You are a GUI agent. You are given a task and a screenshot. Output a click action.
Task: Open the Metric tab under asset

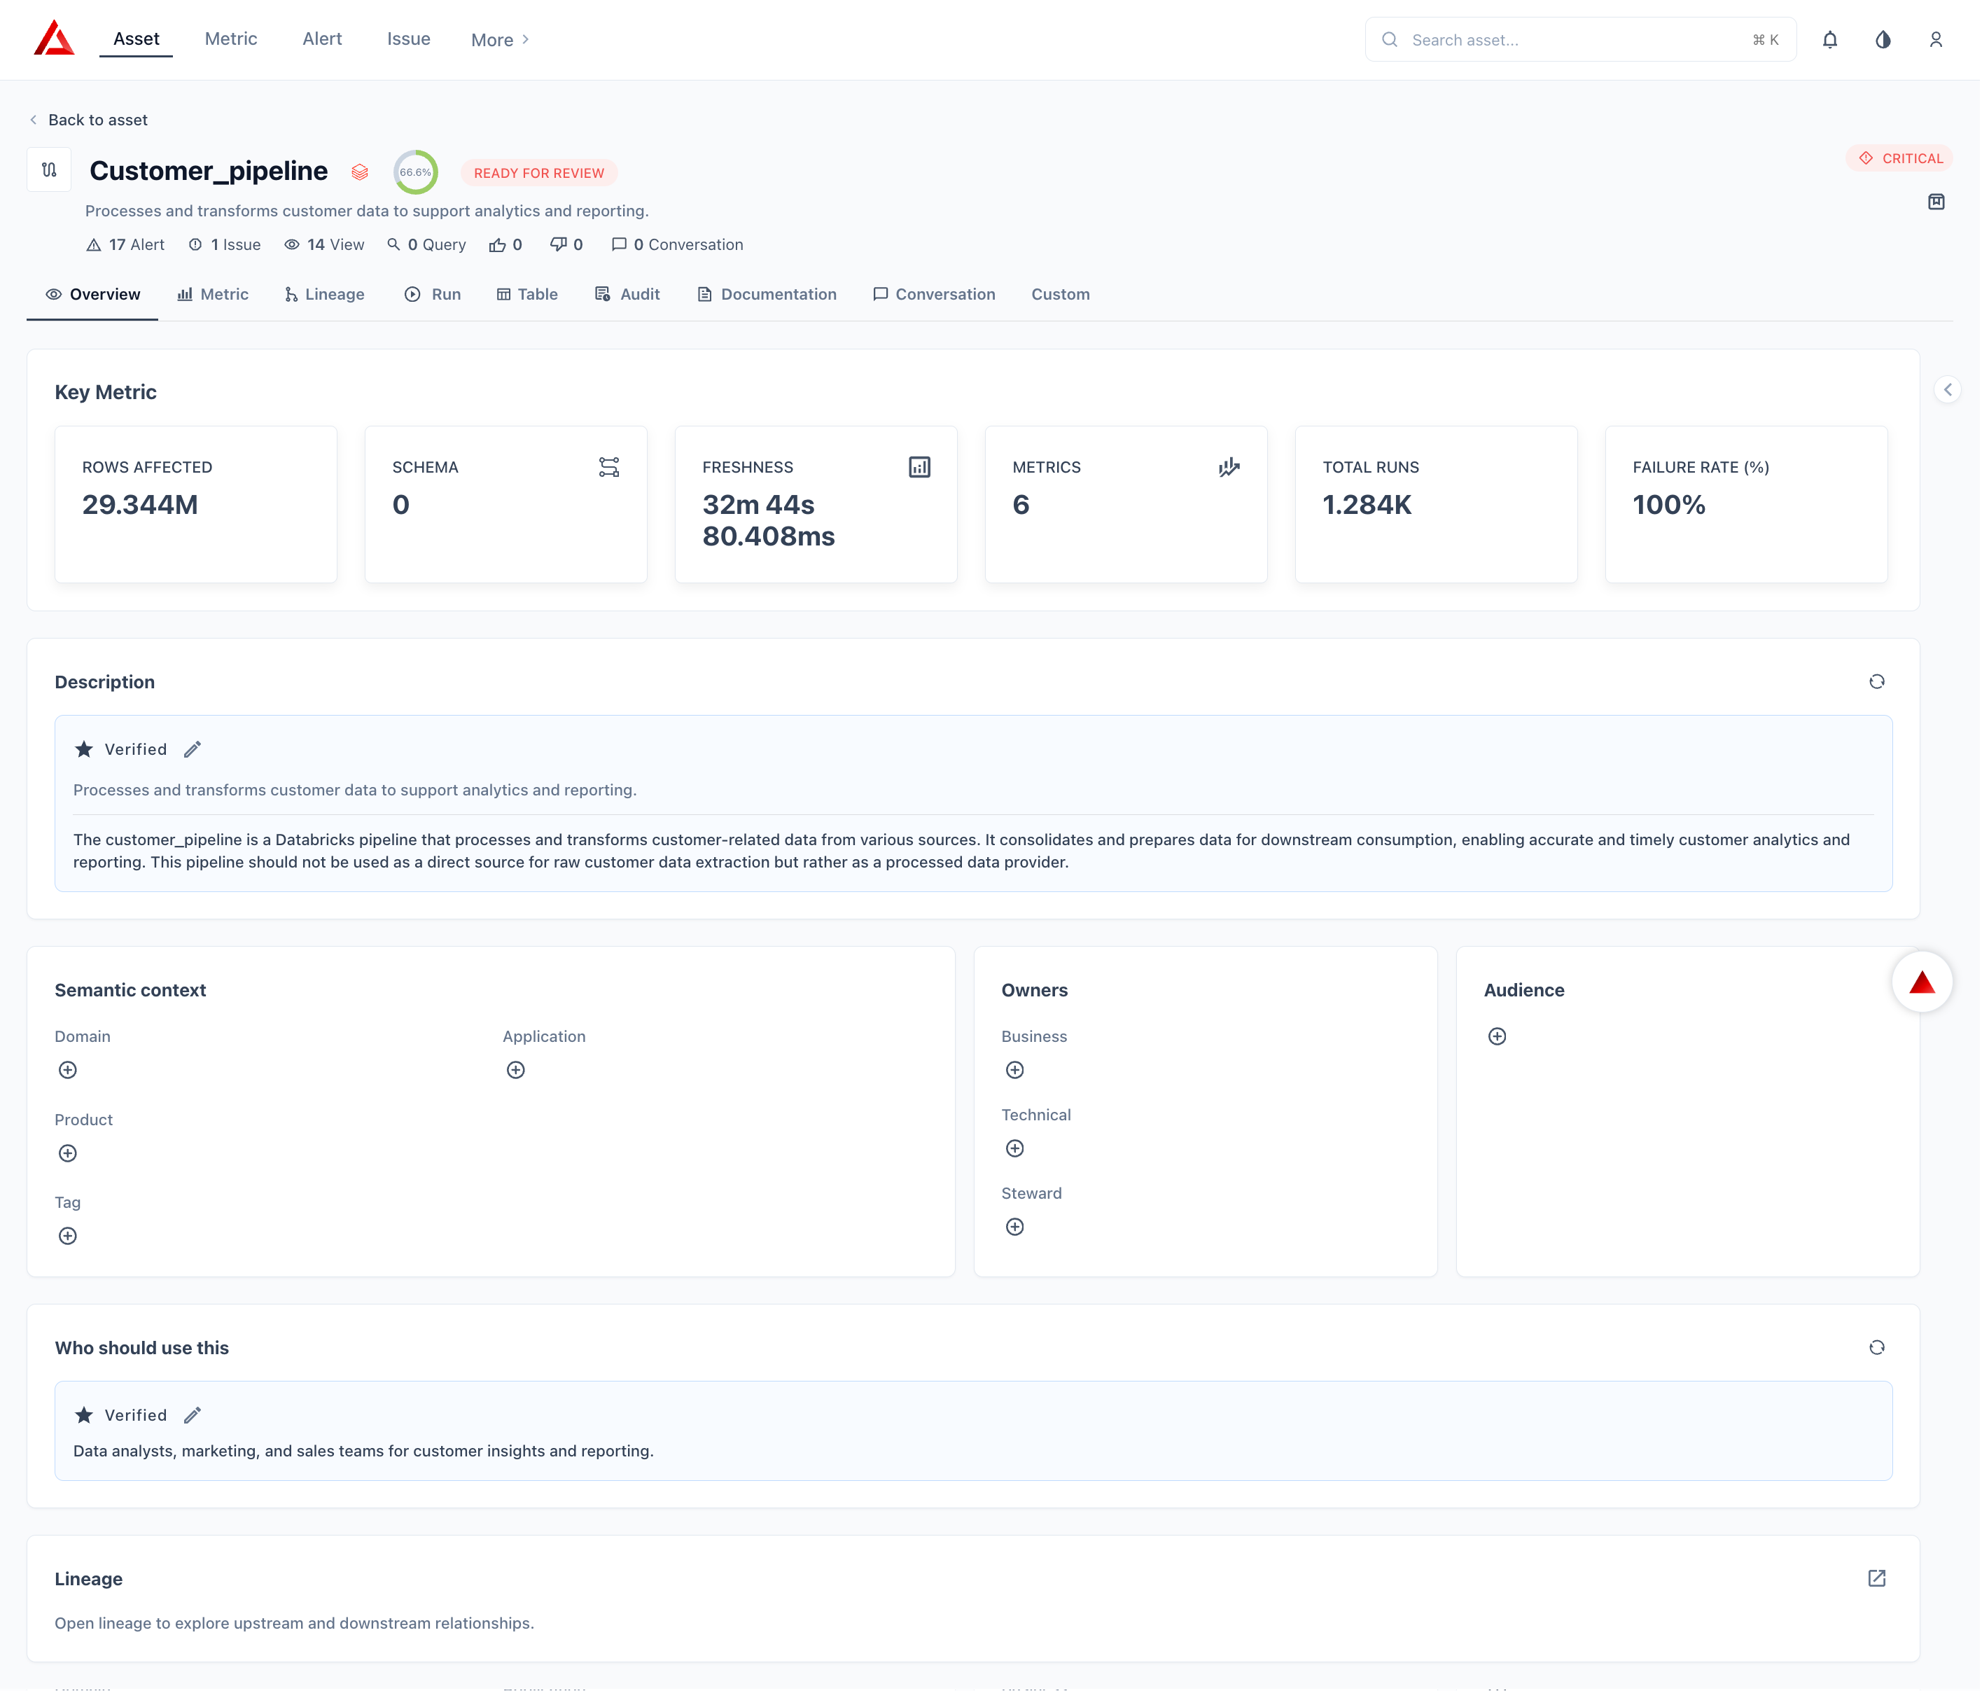click(x=214, y=295)
